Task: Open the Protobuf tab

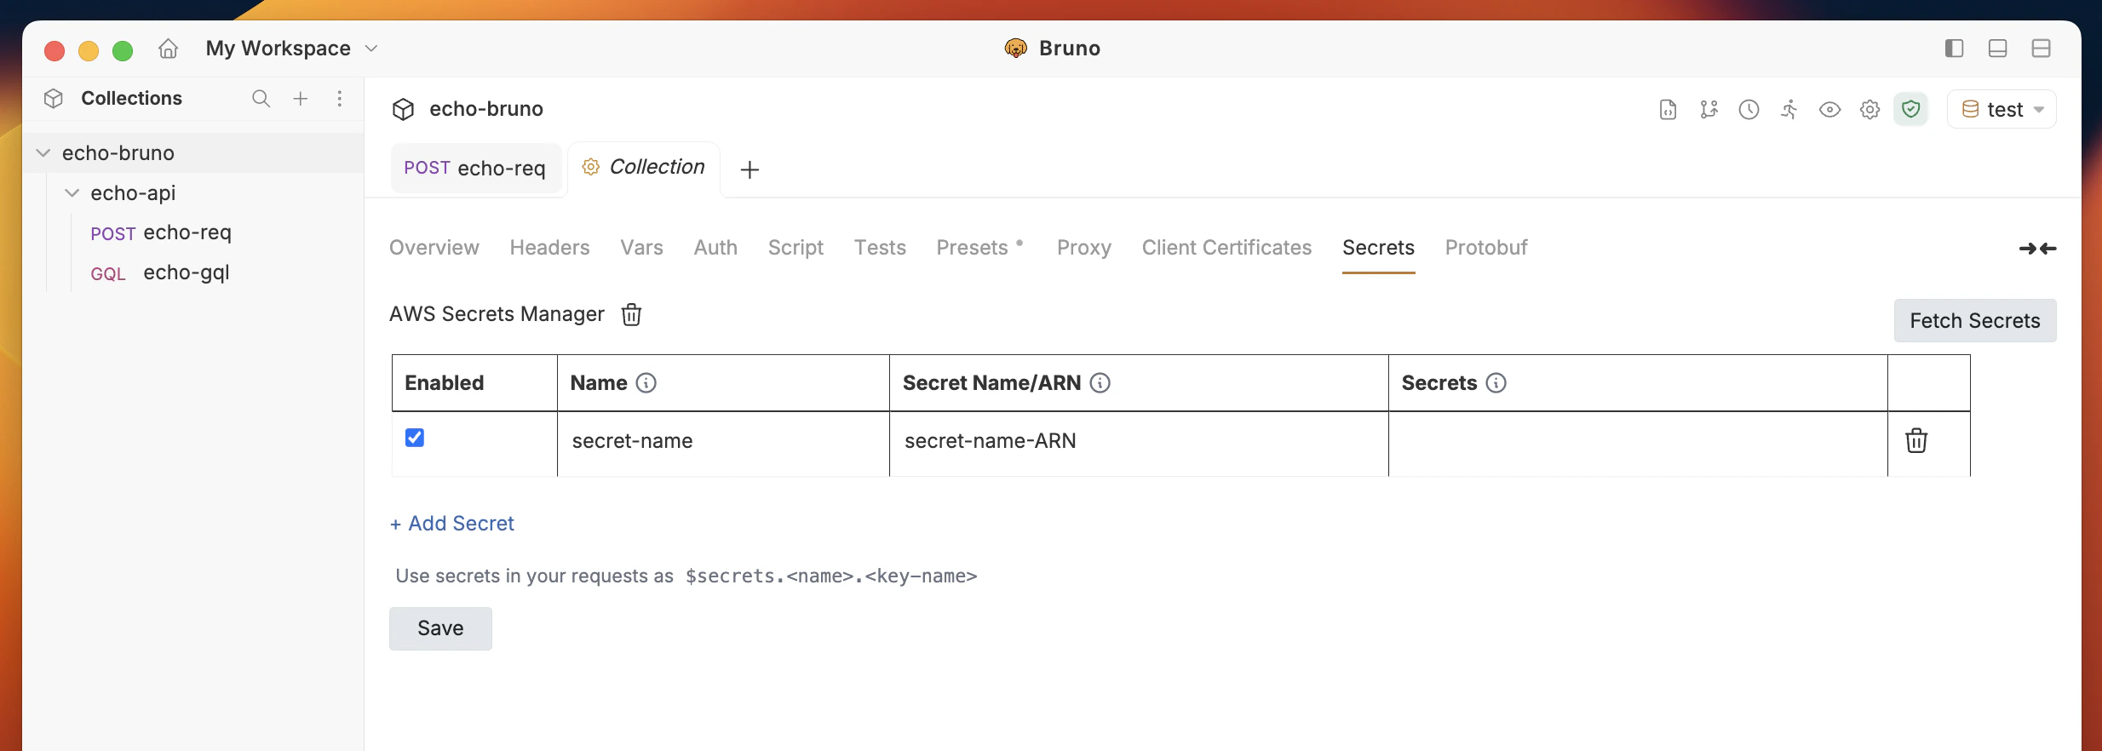Action: point(1486,248)
